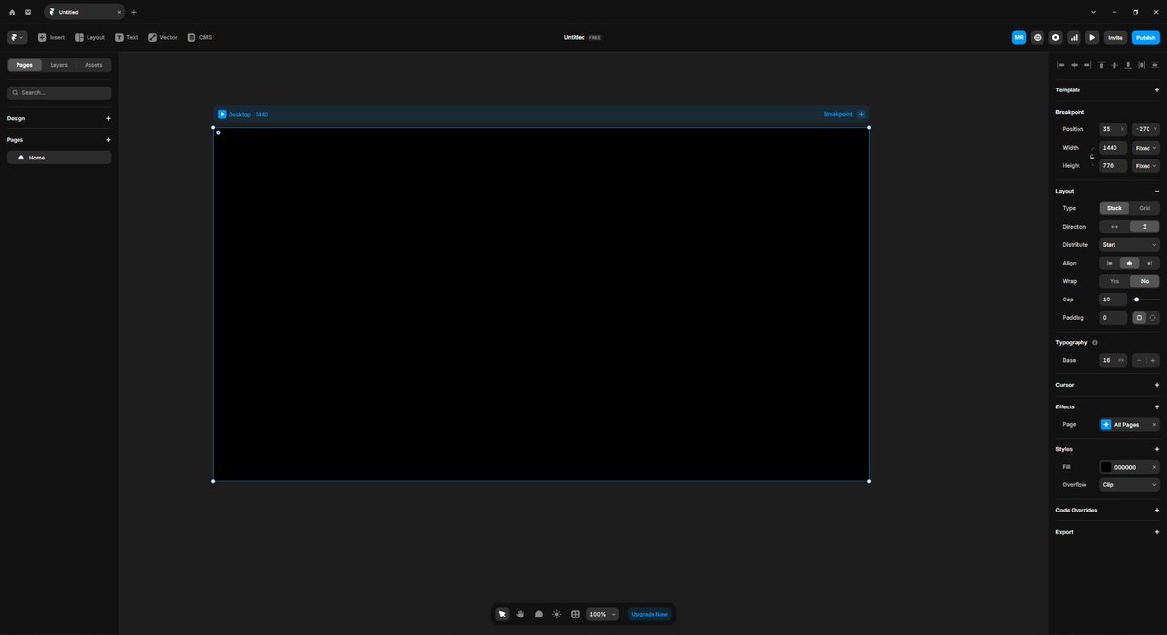Add a Cursor with plus

tap(1156, 385)
